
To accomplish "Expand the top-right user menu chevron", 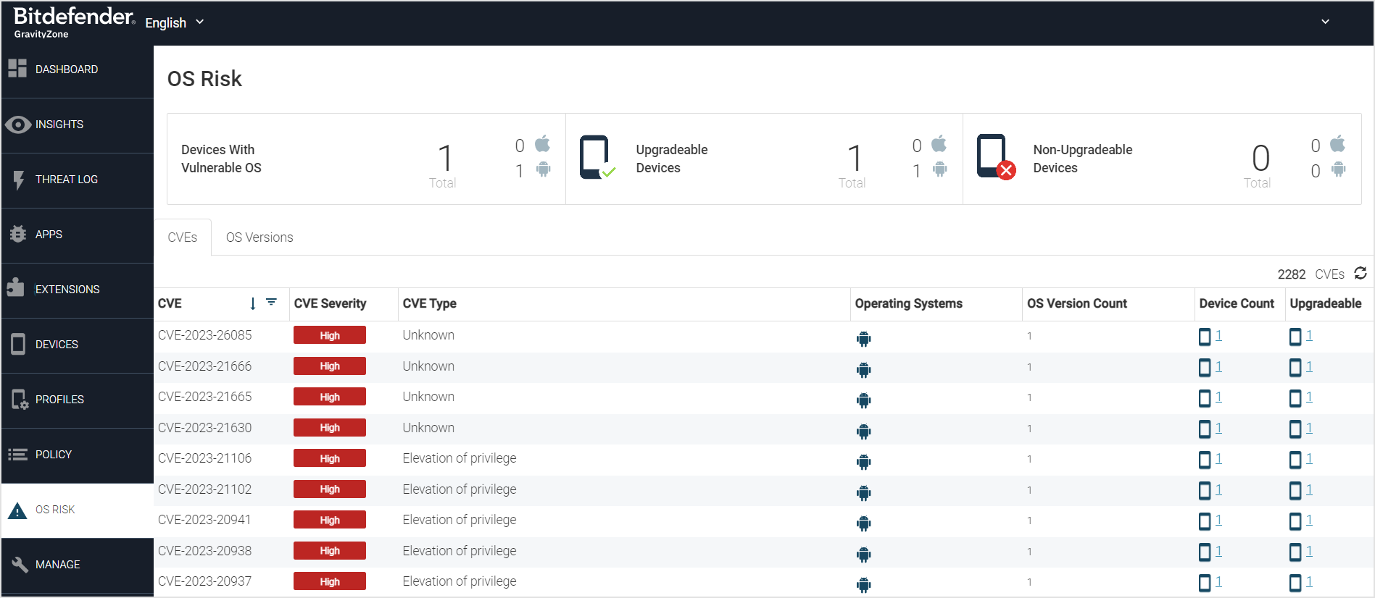I will 1326,22.
